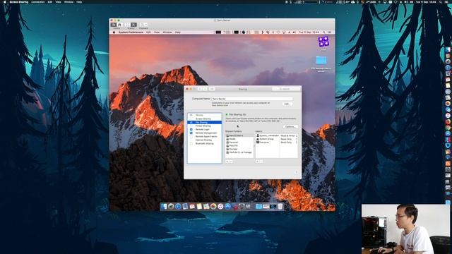Viewport: 452px width, 254px height.
Task: Open the Read & Write permission dropdown
Action: coord(289,135)
